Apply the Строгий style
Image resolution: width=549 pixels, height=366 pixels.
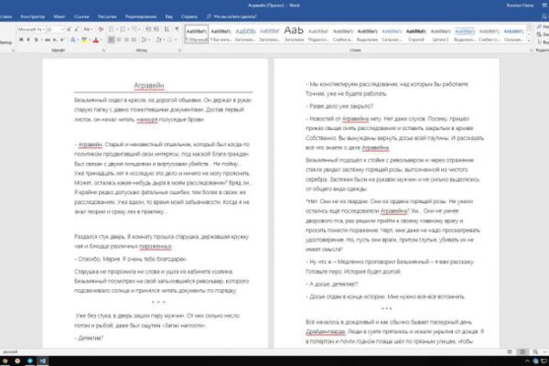tap(415, 35)
